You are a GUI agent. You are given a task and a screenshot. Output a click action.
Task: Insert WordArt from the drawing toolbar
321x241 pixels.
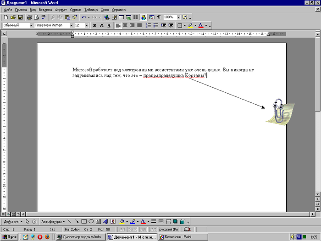105,221
